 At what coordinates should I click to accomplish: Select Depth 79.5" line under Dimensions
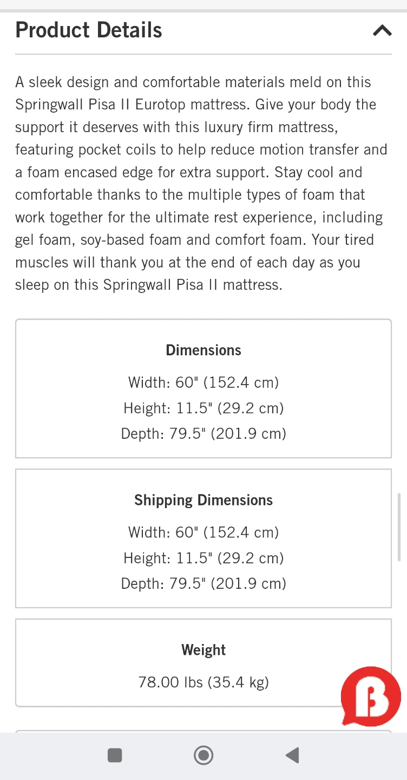(203, 433)
